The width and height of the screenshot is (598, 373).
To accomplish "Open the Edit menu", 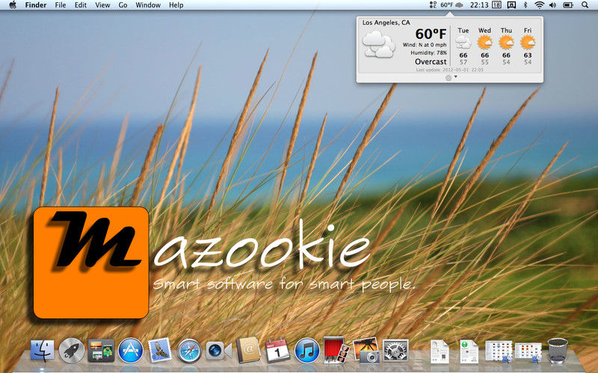I will point(81,5).
